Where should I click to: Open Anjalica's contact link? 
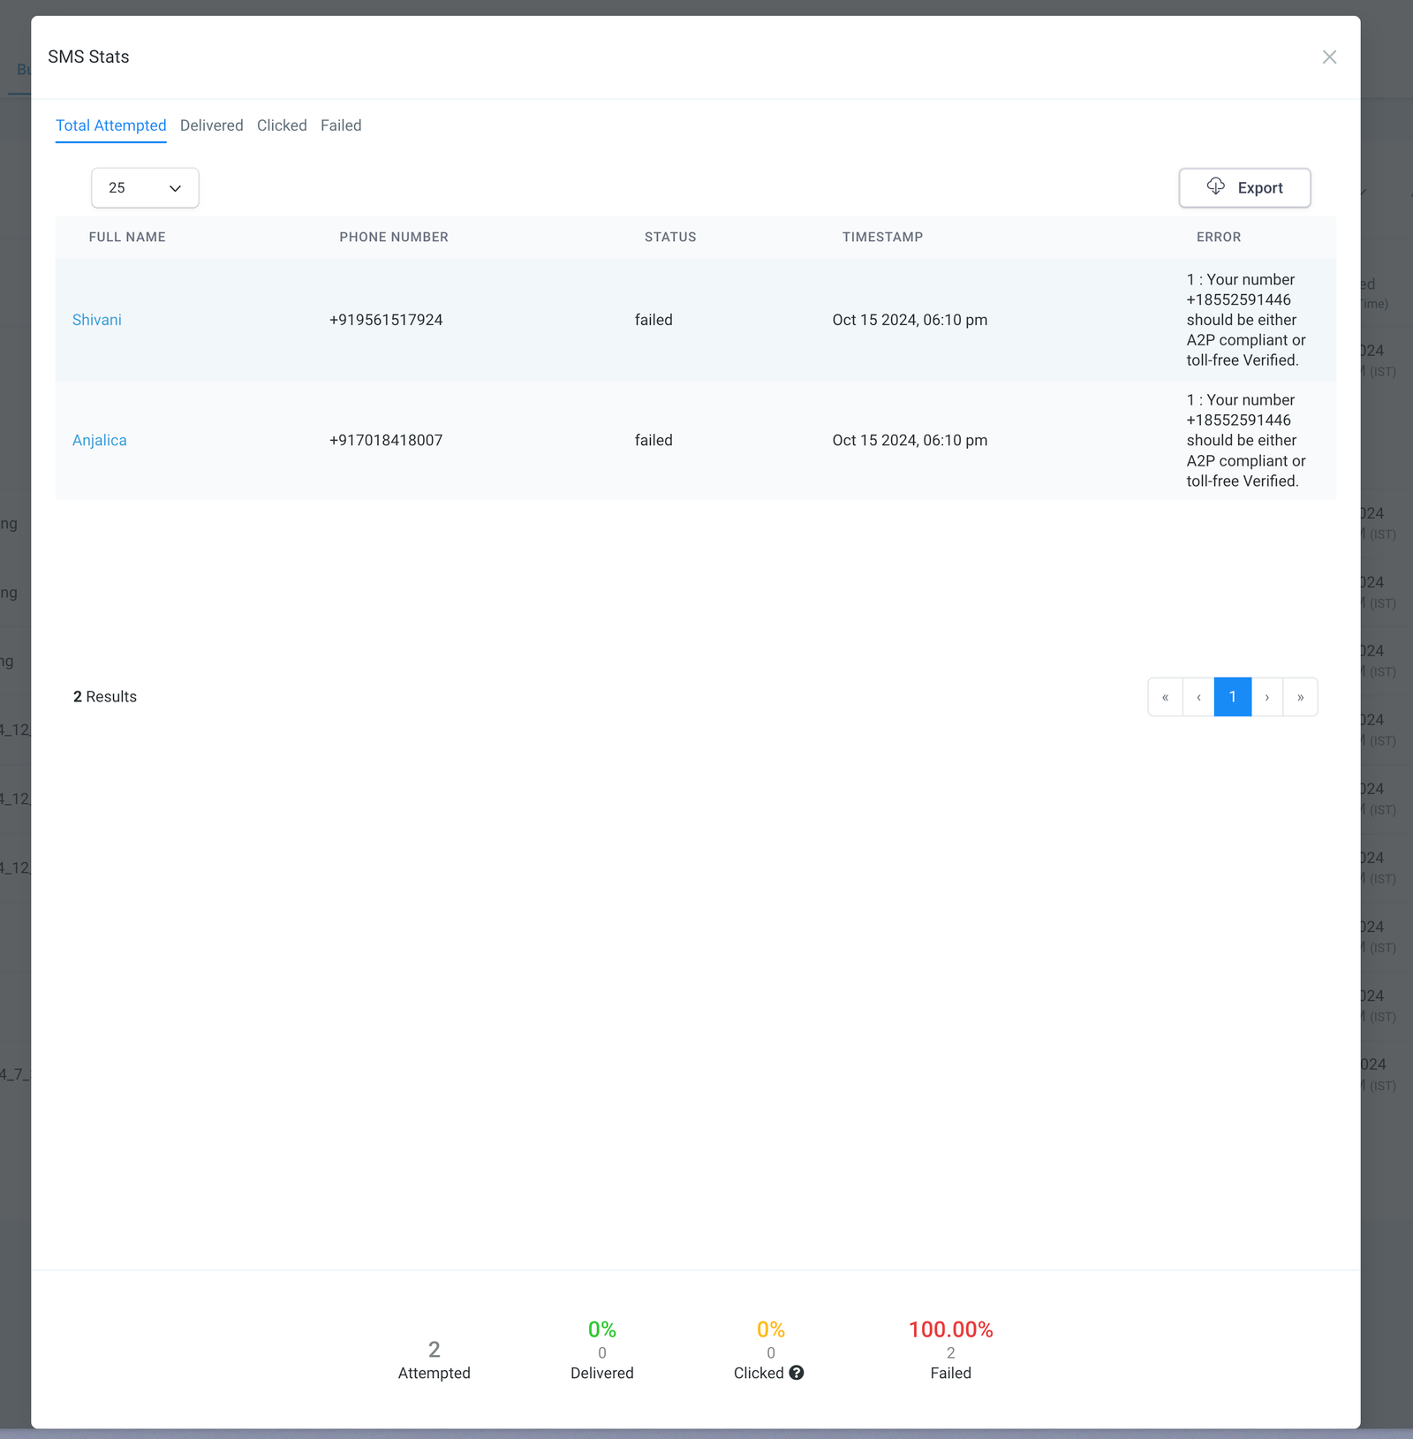[x=100, y=440]
